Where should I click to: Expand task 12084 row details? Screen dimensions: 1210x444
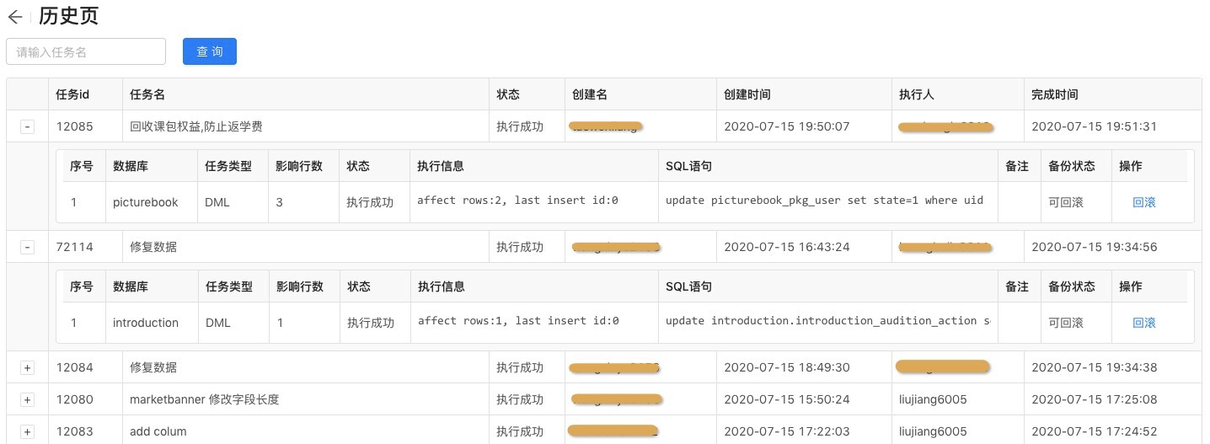tap(28, 368)
